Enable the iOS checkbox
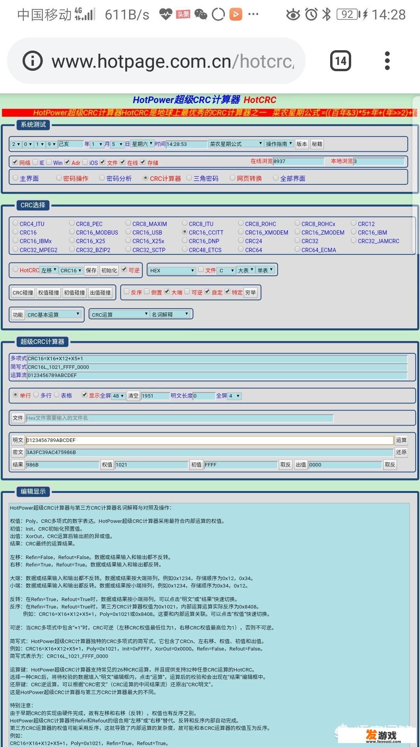This screenshot has height=747, width=420. 85,162
